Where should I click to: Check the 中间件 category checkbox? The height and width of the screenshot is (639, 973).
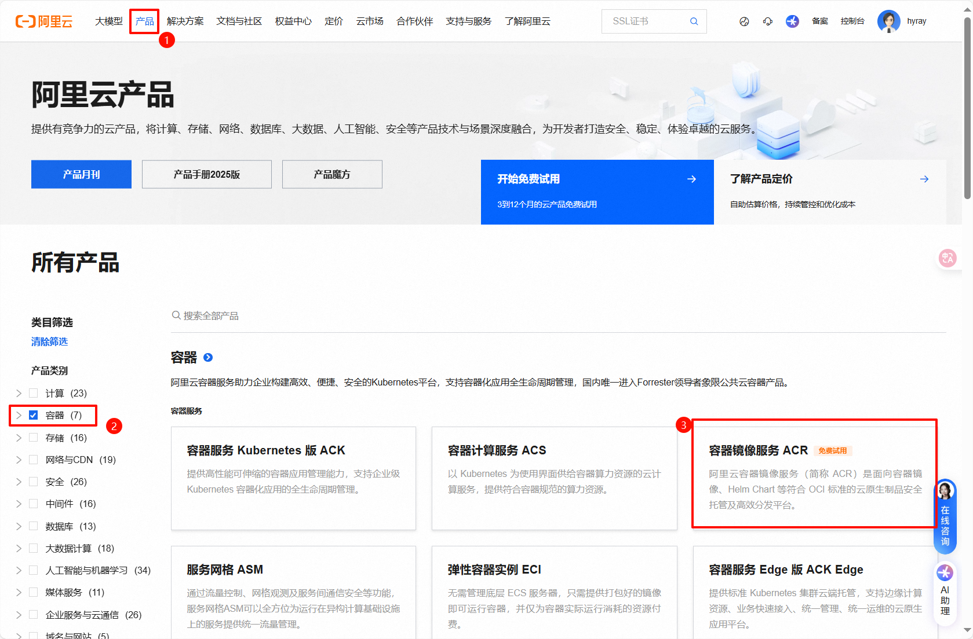34,504
